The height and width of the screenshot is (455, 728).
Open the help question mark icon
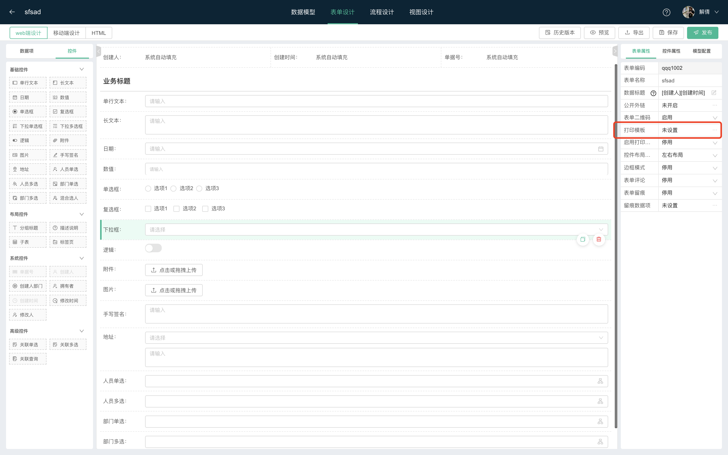666,12
